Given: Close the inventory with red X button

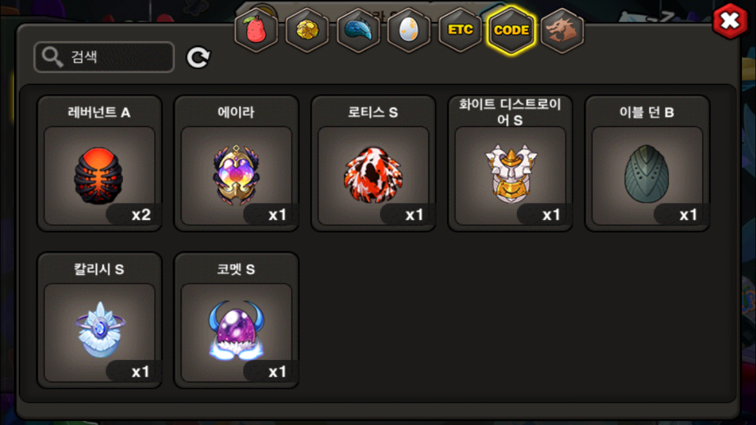Looking at the screenshot, I should tap(730, 21).
